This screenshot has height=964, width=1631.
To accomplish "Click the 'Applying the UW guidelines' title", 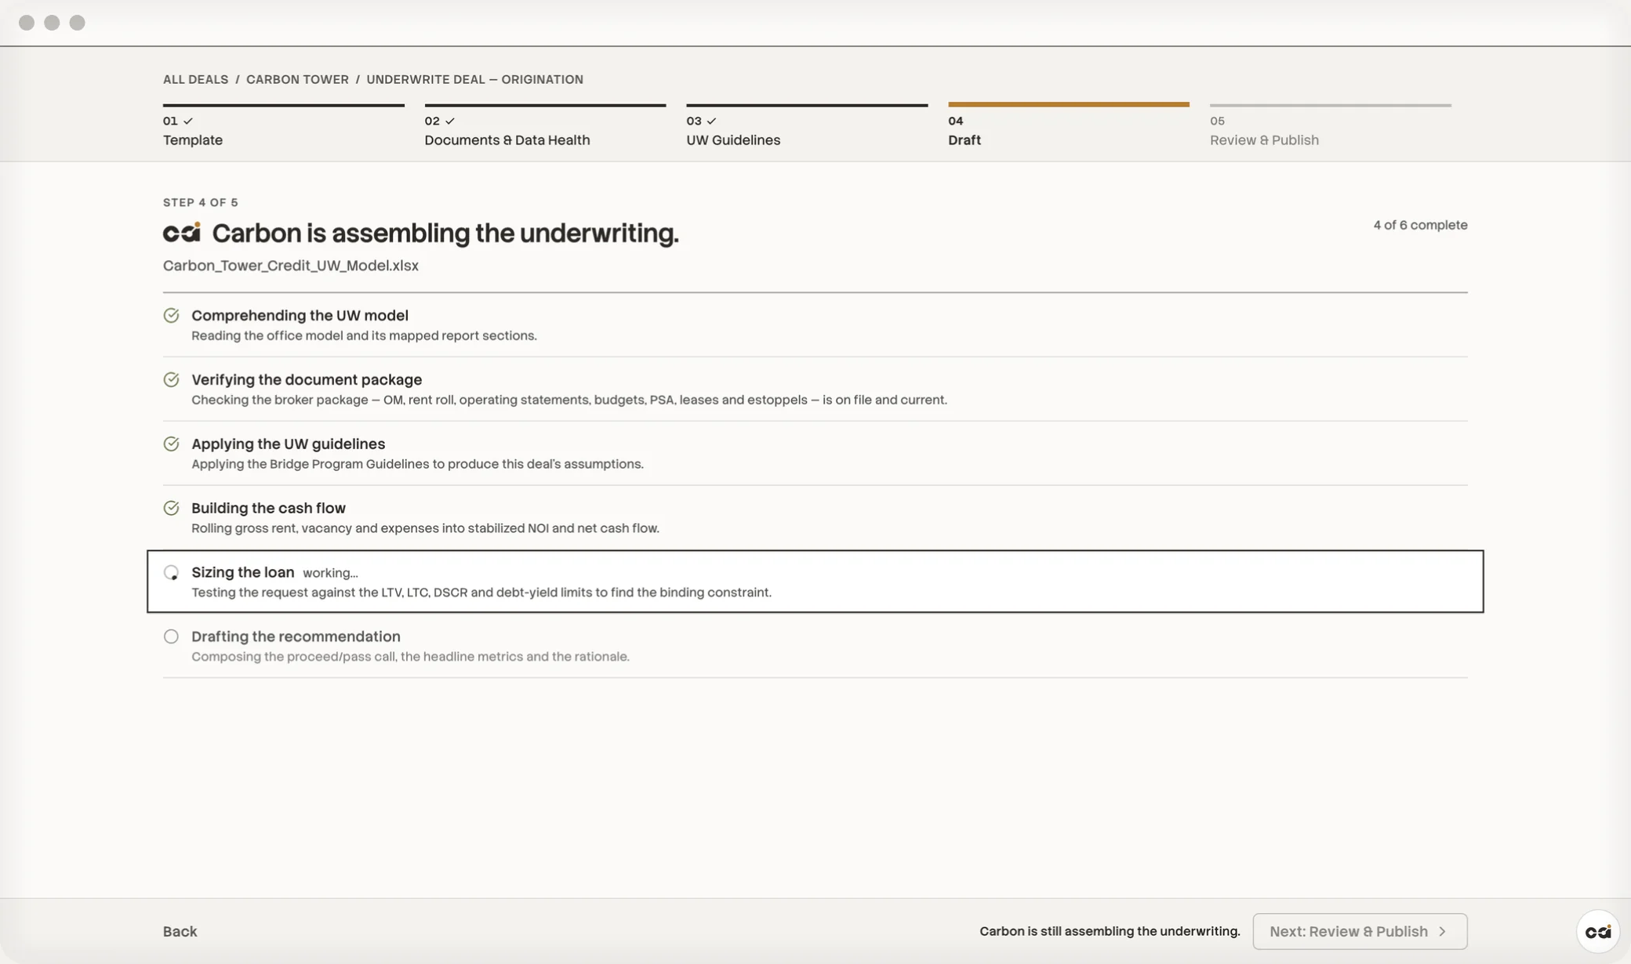I will [288, 444].
